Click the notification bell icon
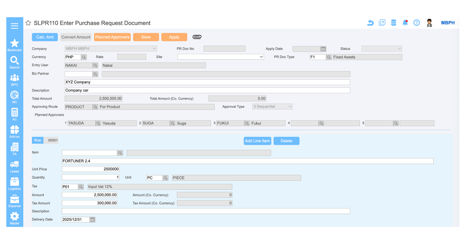Image resolution: width=466 pixels, height=244 pixels. pyautogui.click(x=405, y=23)
